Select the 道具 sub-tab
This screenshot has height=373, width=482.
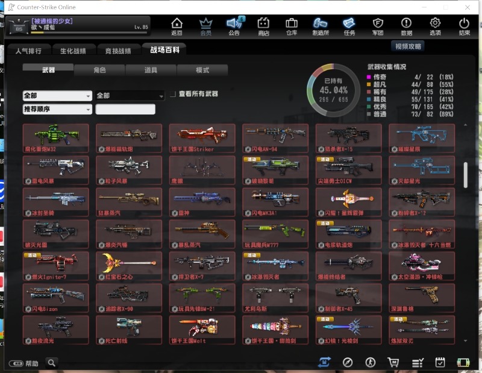pos(151,70)
